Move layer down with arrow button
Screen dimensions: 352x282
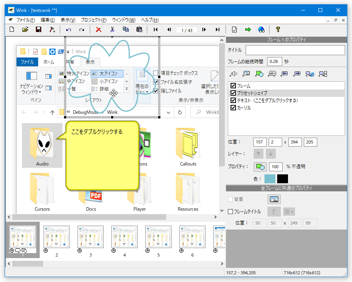271,154
